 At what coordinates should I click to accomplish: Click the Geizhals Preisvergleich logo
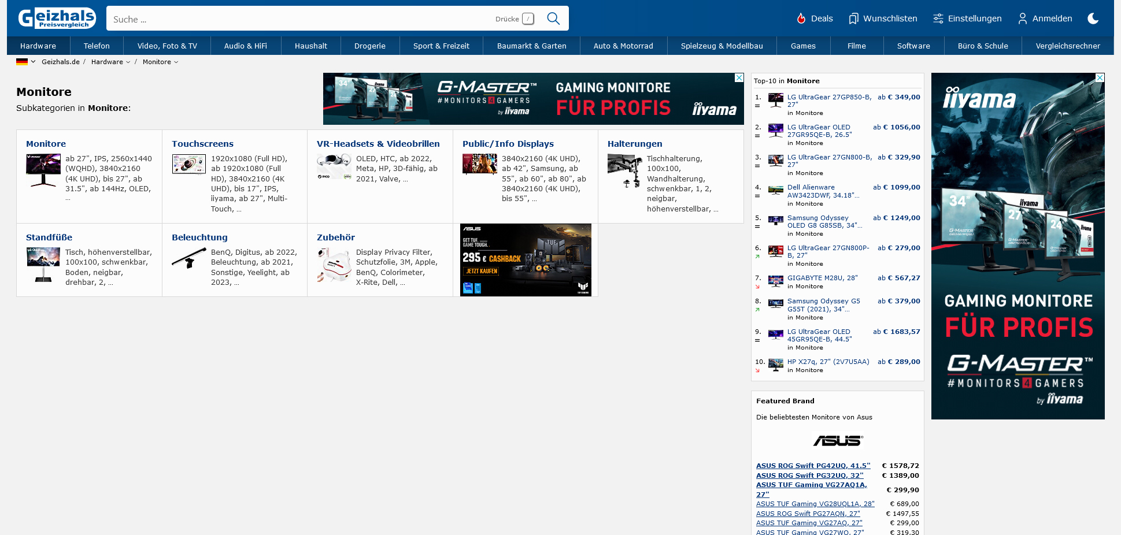(x=57, y=18)
